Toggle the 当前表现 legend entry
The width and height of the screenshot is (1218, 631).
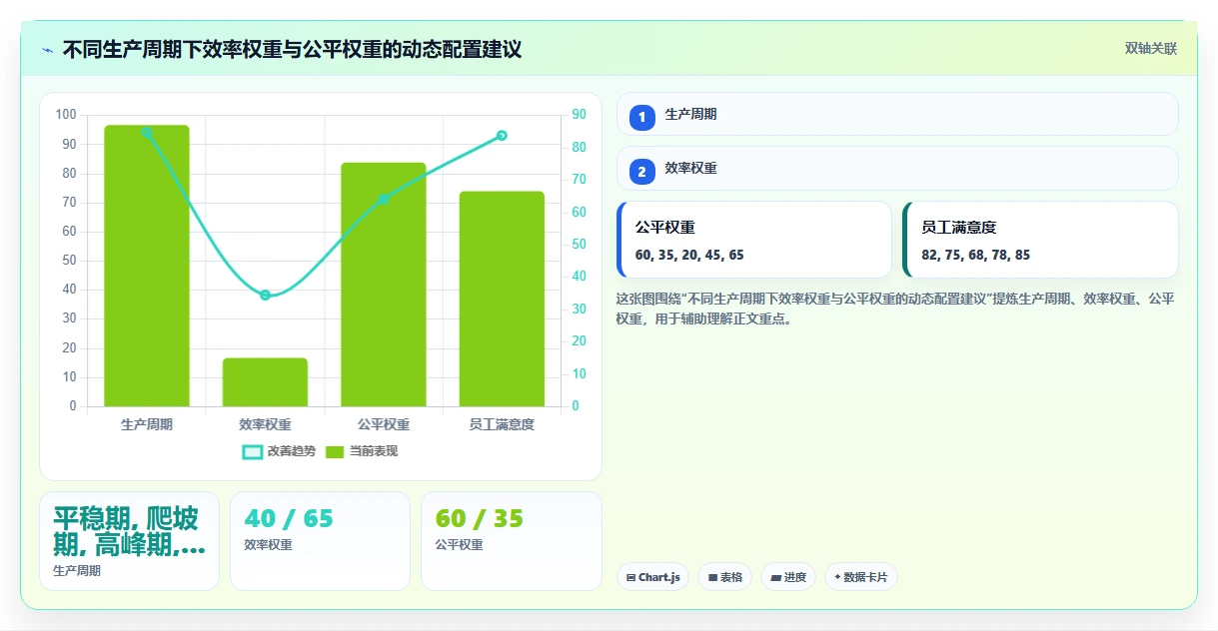362,451
